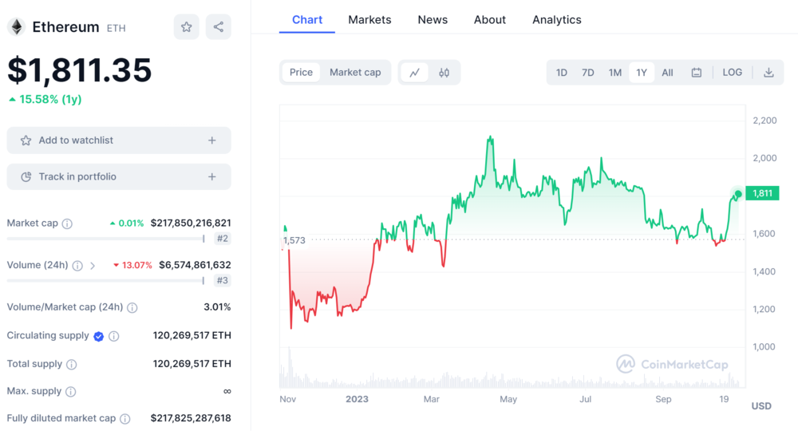798x431 pixels.
Task: Download chart data icon
Action: coord(768,73)
